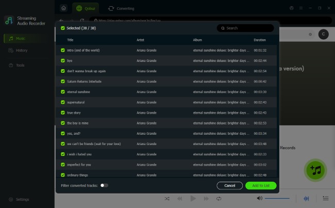Click the search magnifier icon in dialog
Viewport: 335px width, 208px height.
point(223,28)
